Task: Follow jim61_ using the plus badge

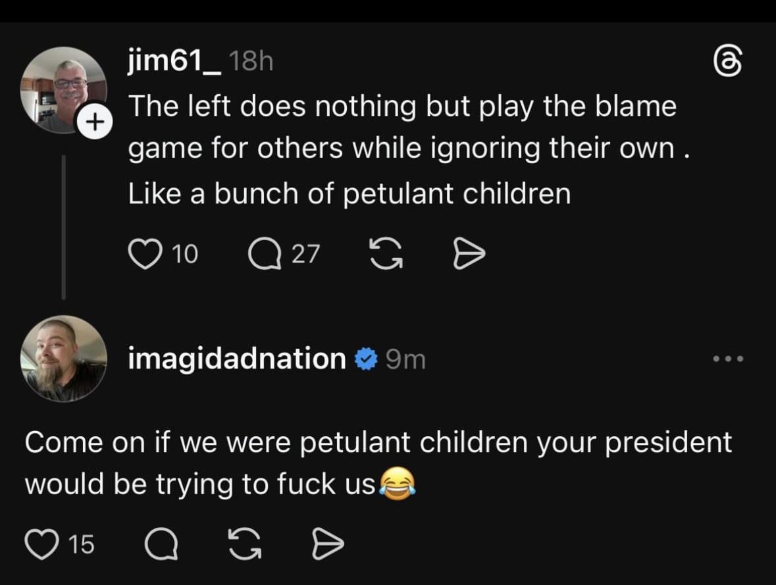Action: pos(93,122)
